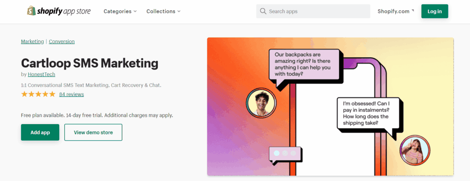Focus the Search apps field
This screenshot has width=470, height=181.
(x=313, y=11)
